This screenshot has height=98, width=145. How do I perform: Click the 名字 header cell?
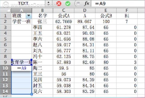pyautogui.click(x=43, y=16)
